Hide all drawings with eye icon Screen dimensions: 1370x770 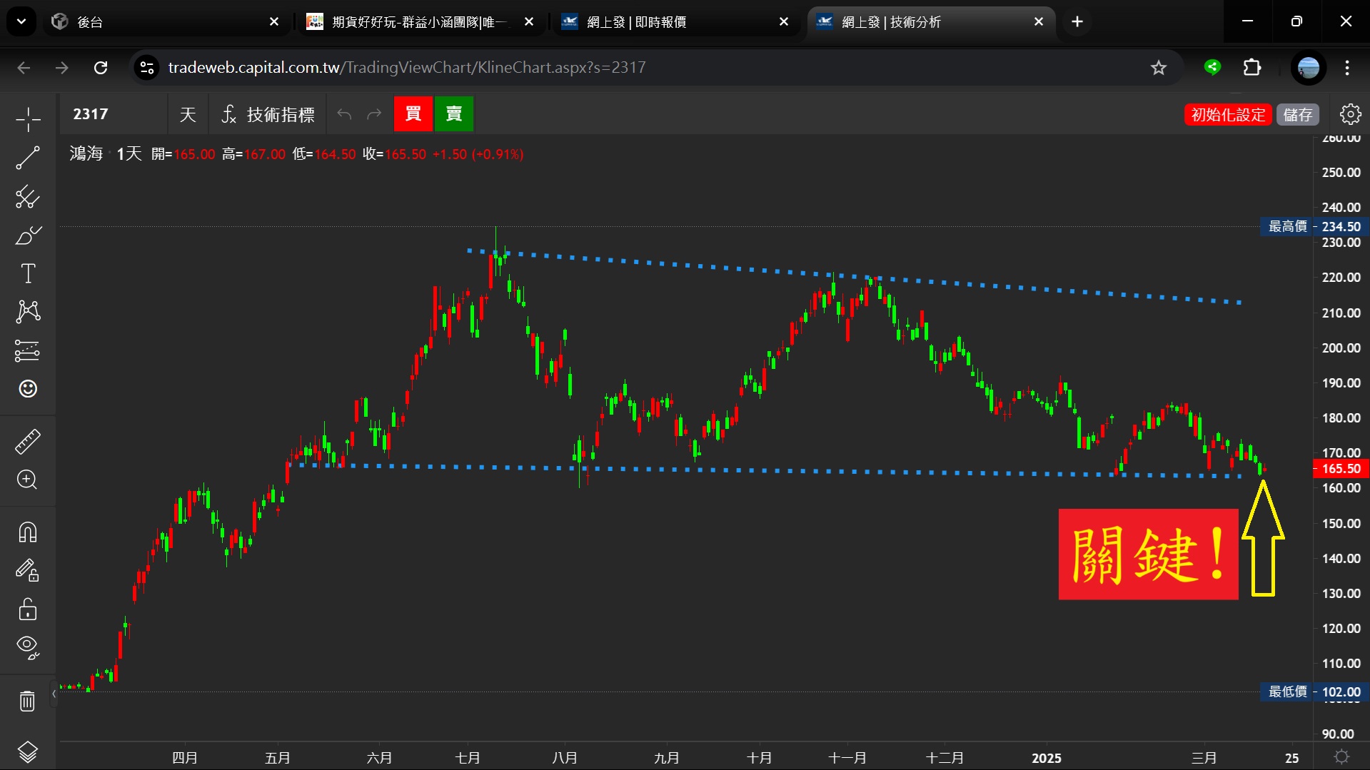point(28,647)
